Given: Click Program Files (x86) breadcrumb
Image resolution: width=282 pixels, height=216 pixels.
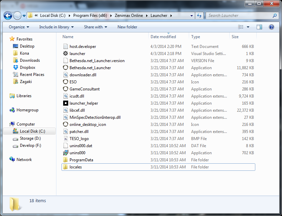Looking at the screenshot, I should point(90,16).
